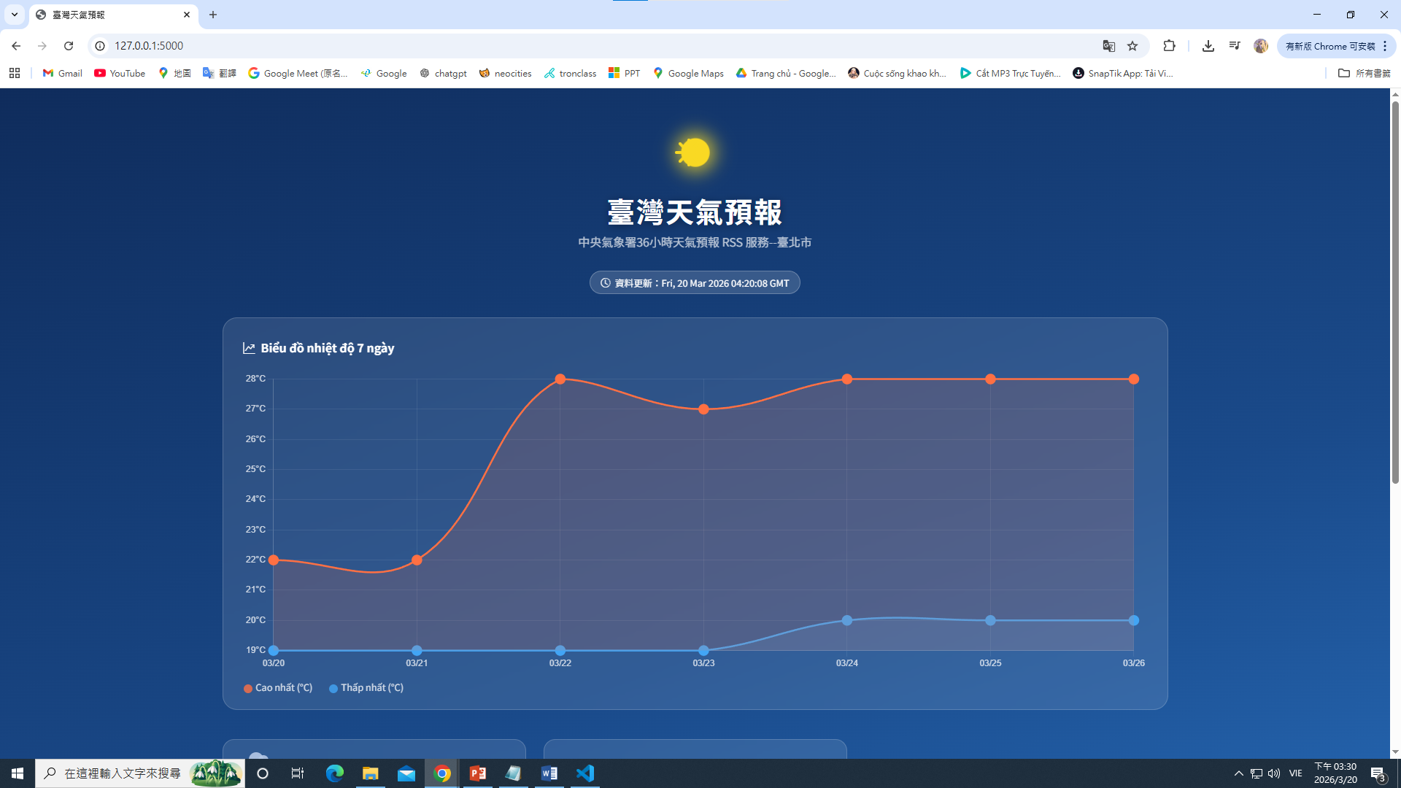Open a new tab with plus button
The width and height of the screenshot is (1401, 788).
tap(213, 15)
